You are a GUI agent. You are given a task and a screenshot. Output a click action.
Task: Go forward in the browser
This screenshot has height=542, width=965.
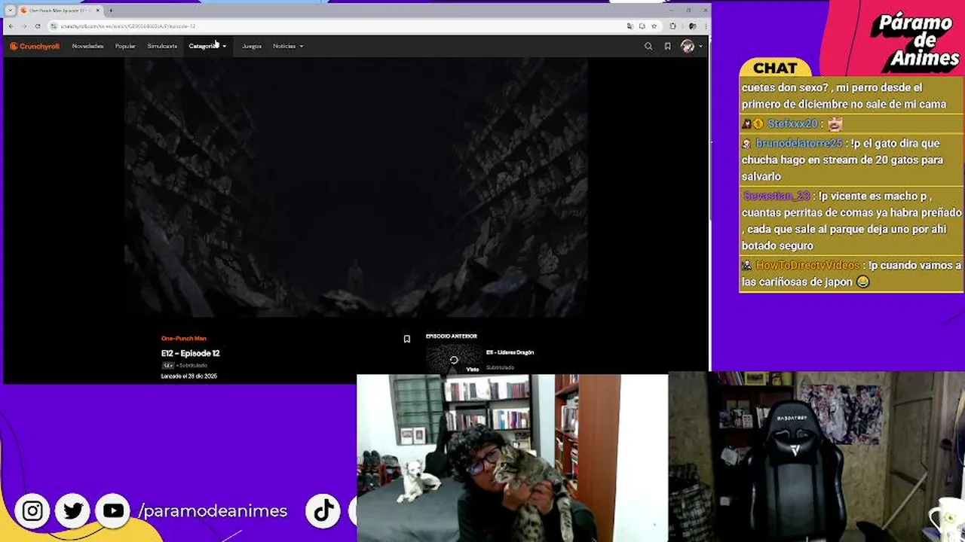[x=24, y=26]
